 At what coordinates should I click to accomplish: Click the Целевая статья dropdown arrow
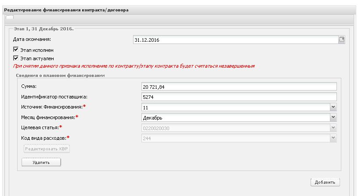(333, 128)
